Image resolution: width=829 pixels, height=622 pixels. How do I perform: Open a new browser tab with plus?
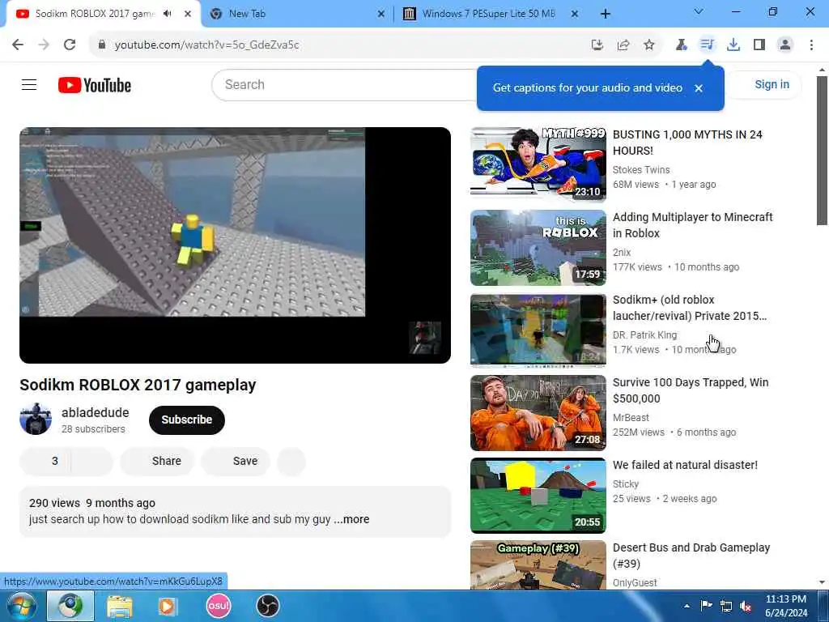click(606, 15)
